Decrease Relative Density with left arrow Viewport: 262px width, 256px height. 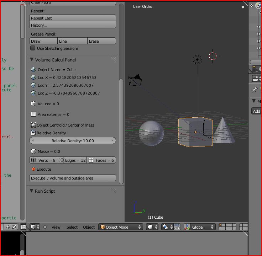point(33,140)
